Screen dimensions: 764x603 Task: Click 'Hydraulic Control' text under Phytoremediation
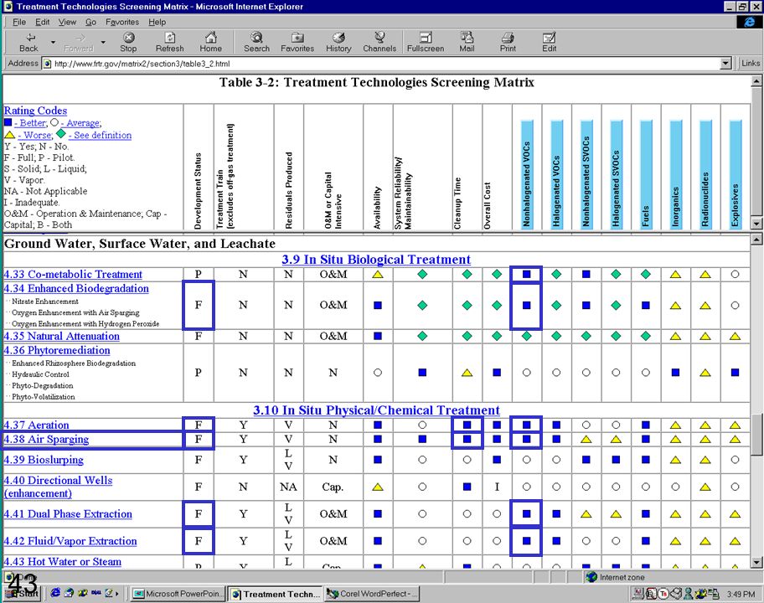click(x=40, y=374)
